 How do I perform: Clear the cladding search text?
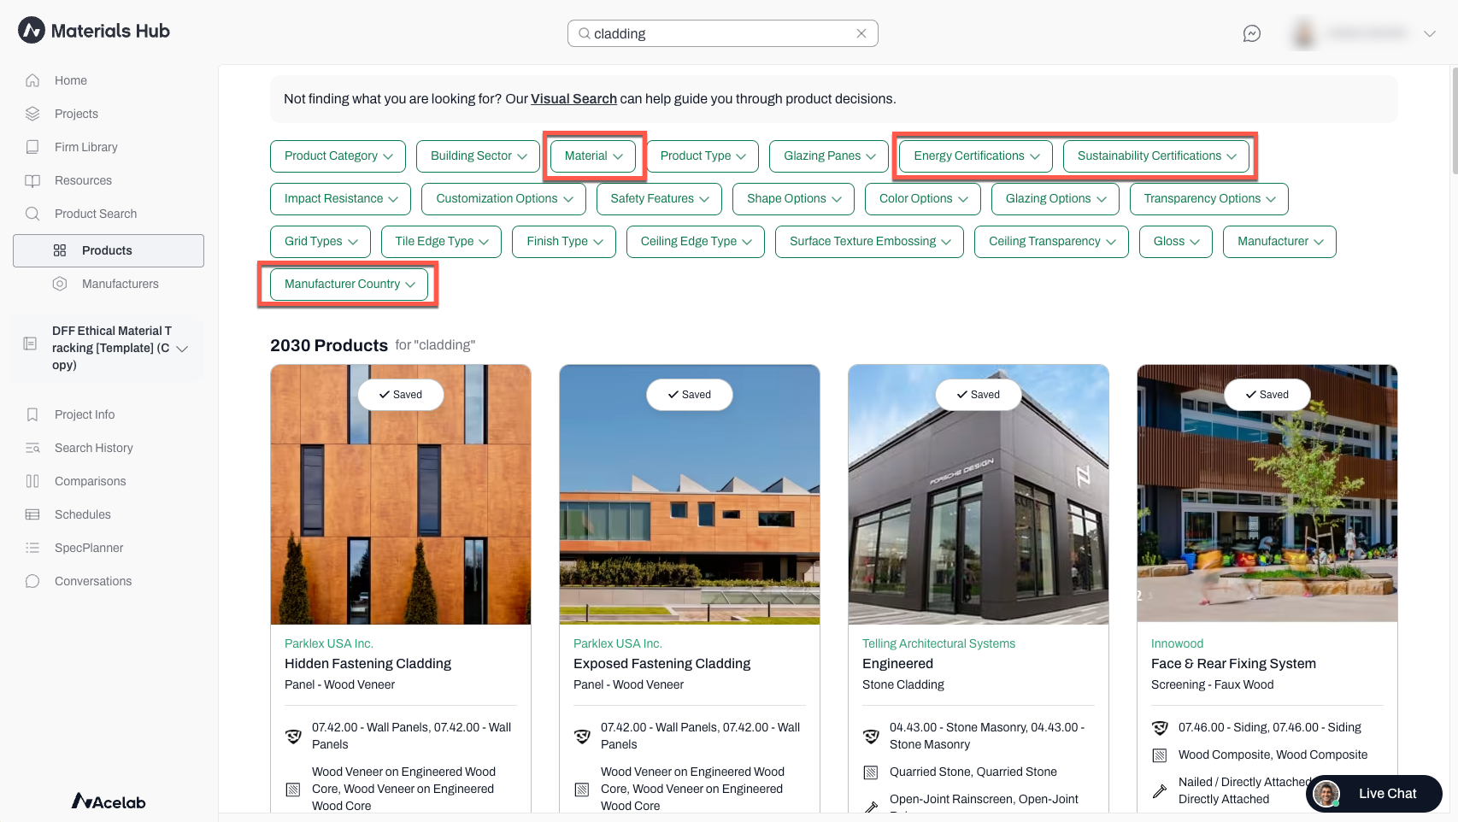tap(861, 33)
